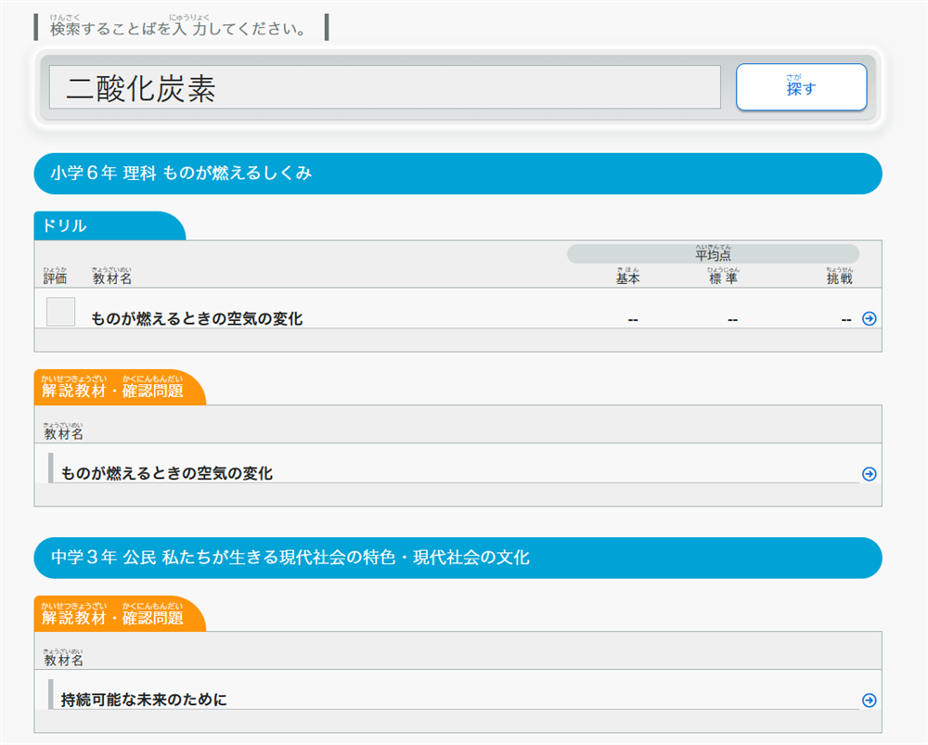Click the 評価 column header
928x745 pixels.
point(55,277)
